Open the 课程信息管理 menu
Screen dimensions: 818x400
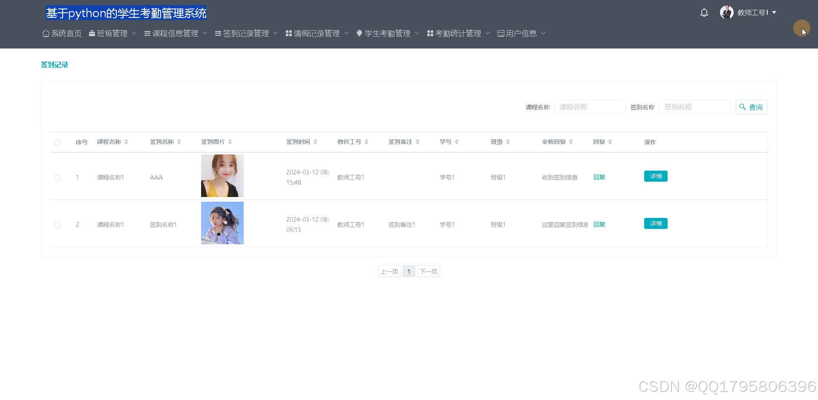click(x=176, y=33)
